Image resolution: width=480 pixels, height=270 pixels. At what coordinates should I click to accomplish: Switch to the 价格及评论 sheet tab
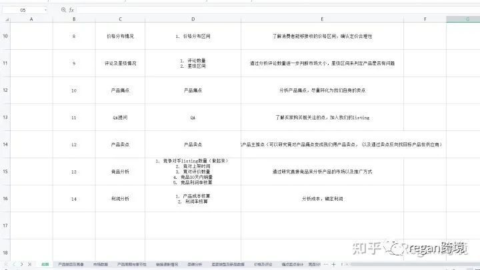(263, 264)
